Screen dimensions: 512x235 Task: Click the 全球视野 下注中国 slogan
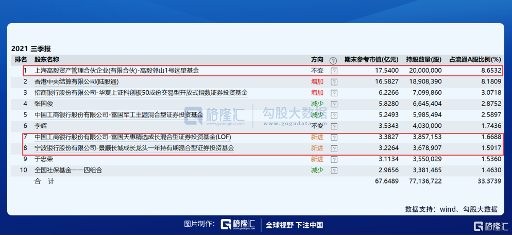tap(294, 225)
